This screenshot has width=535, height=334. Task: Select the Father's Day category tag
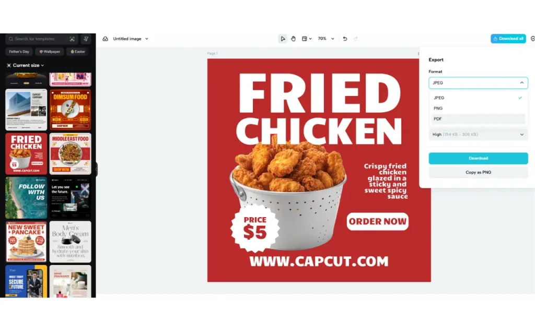(x=19, y=52)
